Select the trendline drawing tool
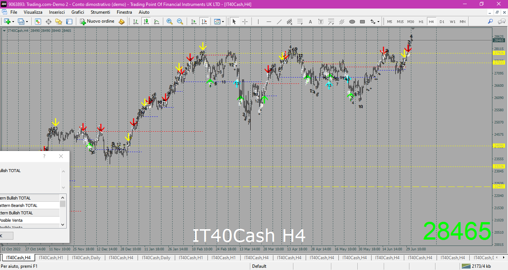The height and width of the screenshot is (270, 508). pos(279,22)
